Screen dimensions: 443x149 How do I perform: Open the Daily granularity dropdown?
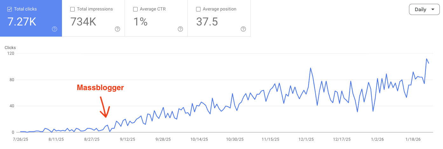pos(424,10)
